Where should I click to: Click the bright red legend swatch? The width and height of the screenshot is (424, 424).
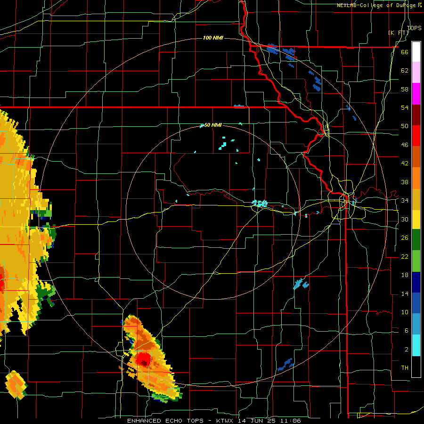coord(416,136)
